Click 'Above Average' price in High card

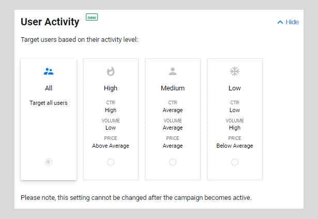[x=111, y=146]
